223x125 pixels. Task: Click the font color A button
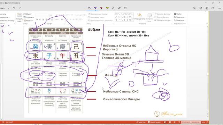point(62,19)
